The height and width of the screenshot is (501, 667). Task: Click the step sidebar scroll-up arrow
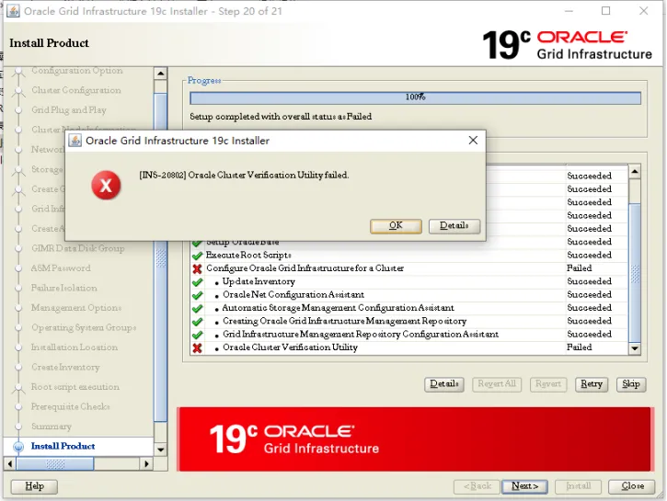click(160, 74)
